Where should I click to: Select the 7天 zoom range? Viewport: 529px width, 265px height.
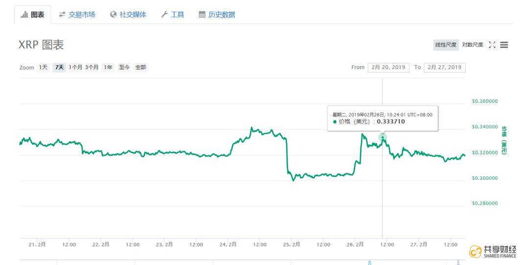59,68
